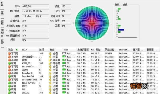Click the green status circle of ASUS_5G row
The height and width of the screenshot is (94, 160).
(9, 63)
